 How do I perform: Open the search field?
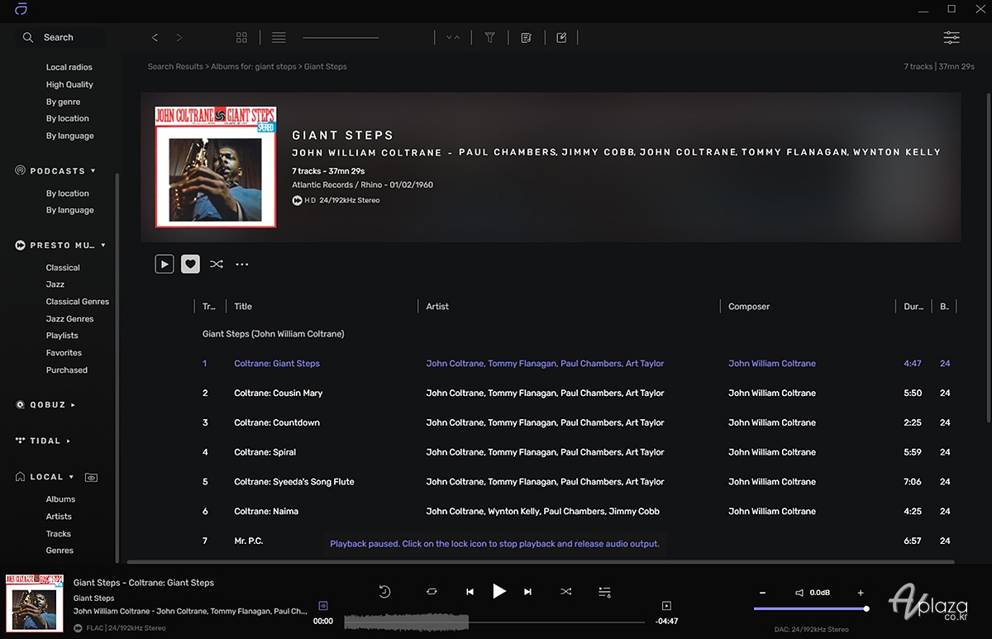[x=63, y=37]
